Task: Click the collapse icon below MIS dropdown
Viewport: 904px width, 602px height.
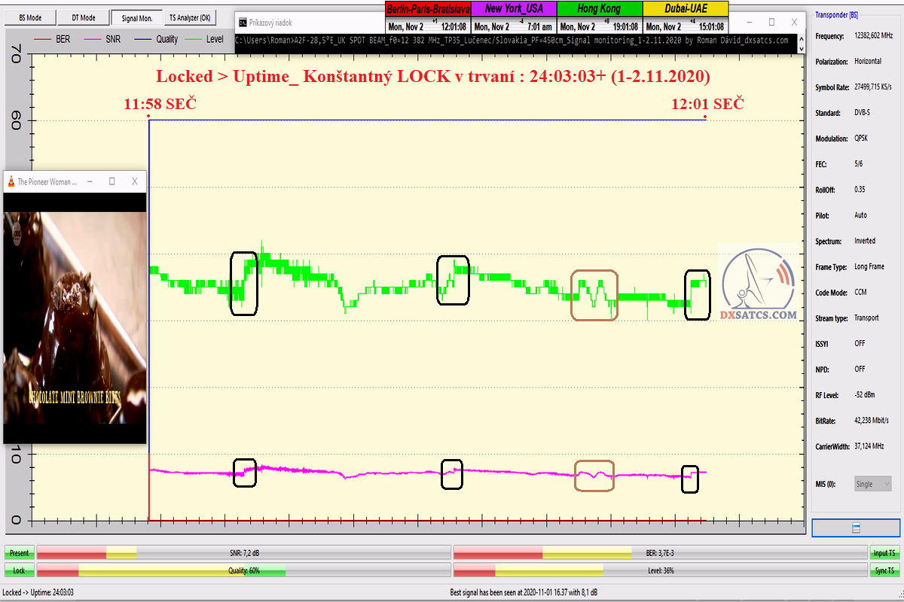Action: pos(856,528)
